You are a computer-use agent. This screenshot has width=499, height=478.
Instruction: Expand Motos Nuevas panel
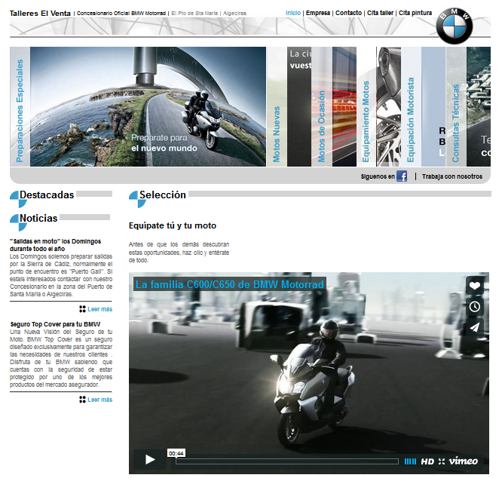[277, 106]
